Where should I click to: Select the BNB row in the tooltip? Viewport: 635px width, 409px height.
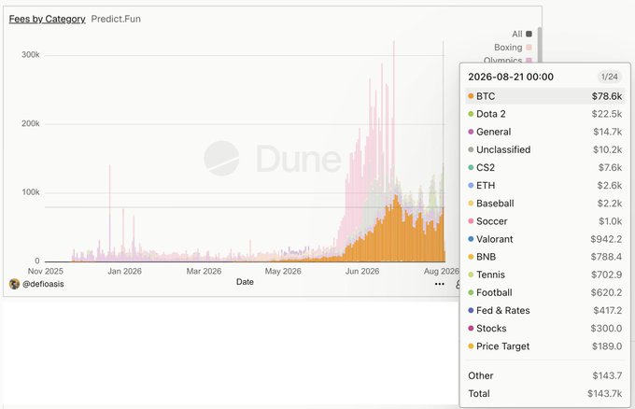tap(544, 257)
